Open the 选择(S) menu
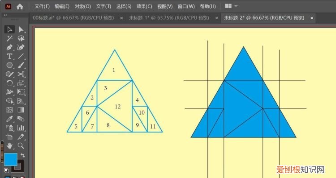Viewport: 336px width, 178px height. click(x=124, y=6)
